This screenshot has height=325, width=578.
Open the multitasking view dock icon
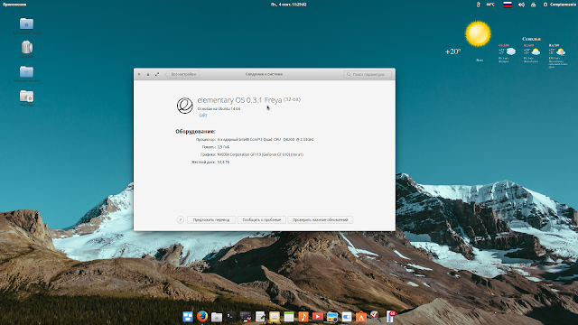188,317
